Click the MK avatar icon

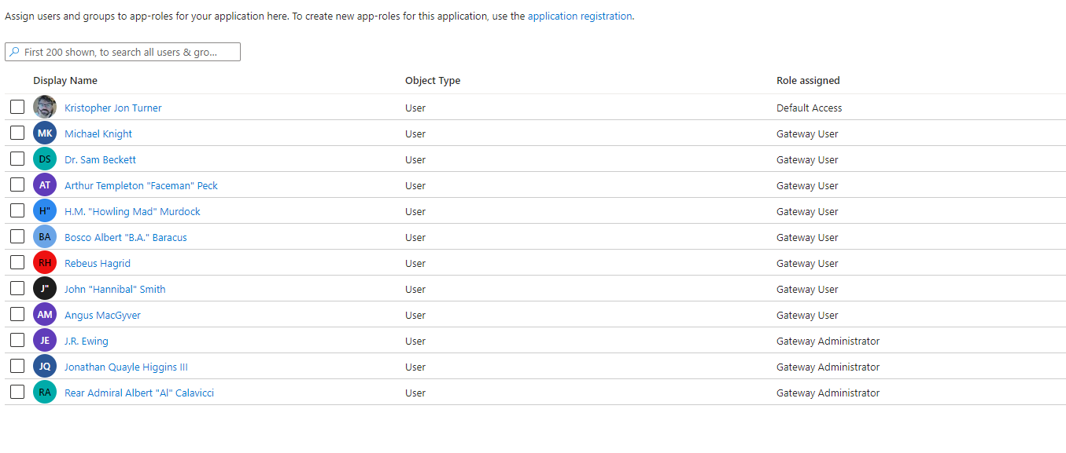tap(45, 133)
